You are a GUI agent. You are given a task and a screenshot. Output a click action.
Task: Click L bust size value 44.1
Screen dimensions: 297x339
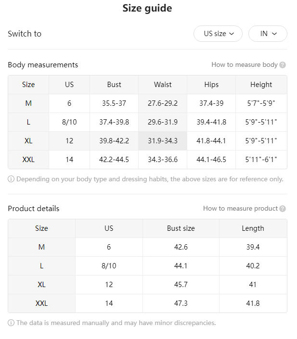click(x=181, y=266)
